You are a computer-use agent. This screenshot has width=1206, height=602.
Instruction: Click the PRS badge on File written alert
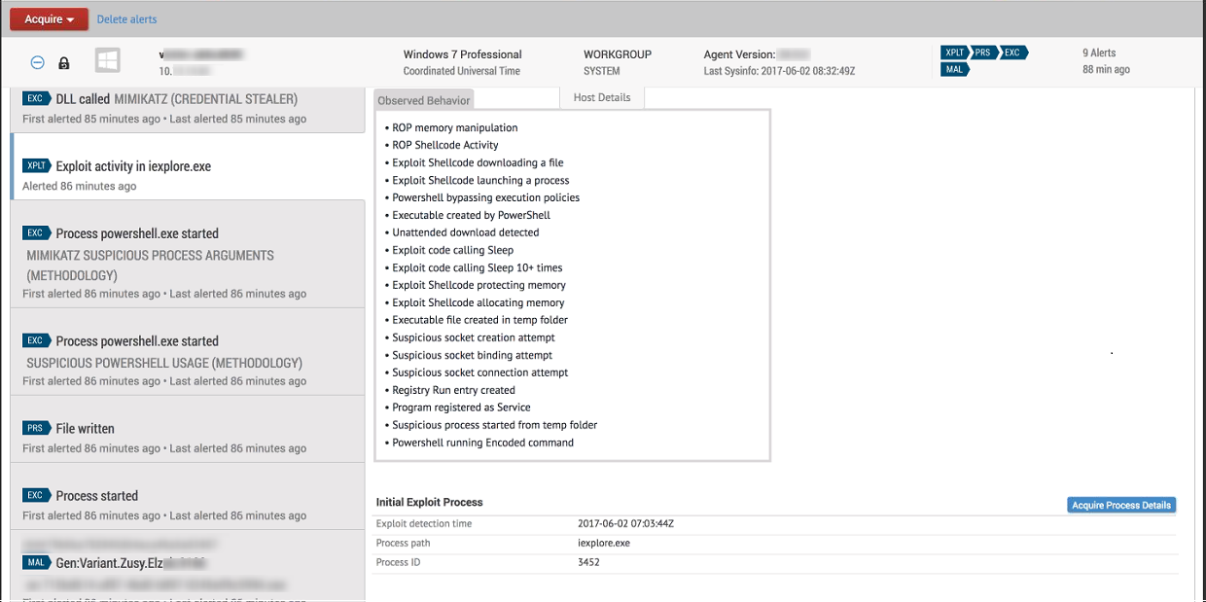pyautogui.click(x=36, y=428)
